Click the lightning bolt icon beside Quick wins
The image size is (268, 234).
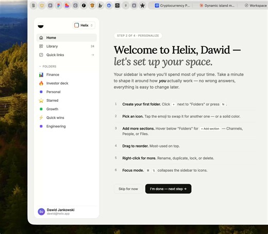pos(41,118)
